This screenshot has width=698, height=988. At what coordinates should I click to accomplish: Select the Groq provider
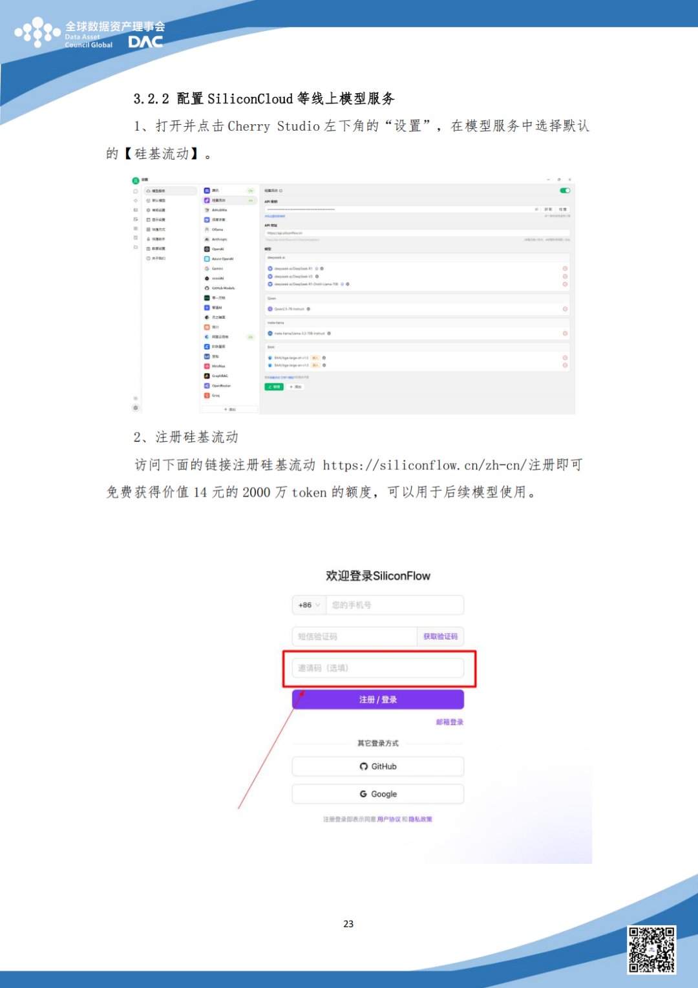tap(229, 395)
